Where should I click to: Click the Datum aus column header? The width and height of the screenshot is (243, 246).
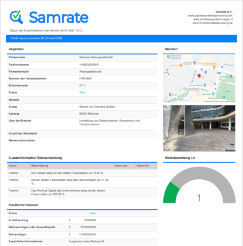tap(120, 166)
